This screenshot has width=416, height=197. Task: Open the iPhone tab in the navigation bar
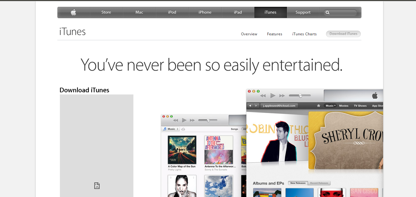(205, 12)
